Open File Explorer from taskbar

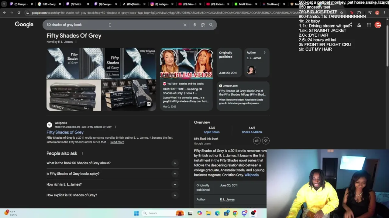coord(208,213)
